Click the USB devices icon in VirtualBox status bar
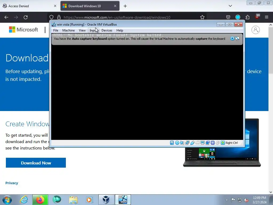The height and width of the screenshot is (205, 273). click(x=192, y=143)
